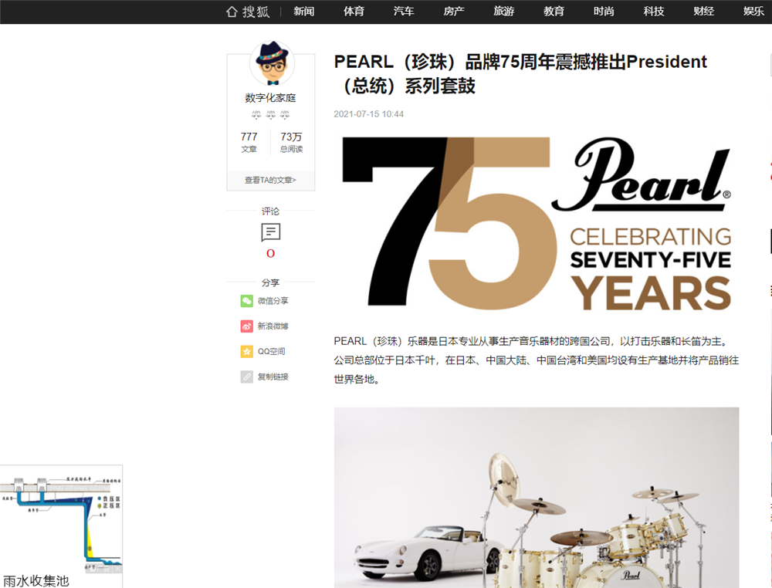Open the 财经 channel
Image resolution: width=772 pixels, height=588 pixels.
point(703,12)
